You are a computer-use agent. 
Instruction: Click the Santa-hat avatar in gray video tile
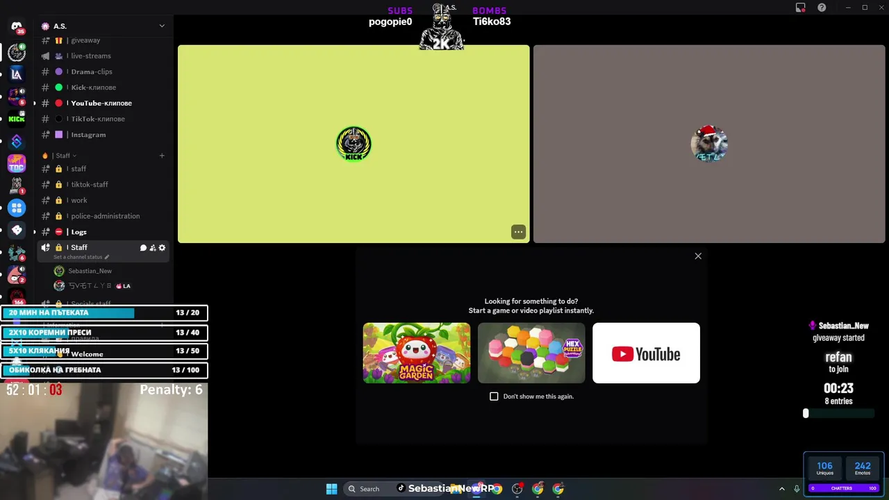tap(709, 144)
